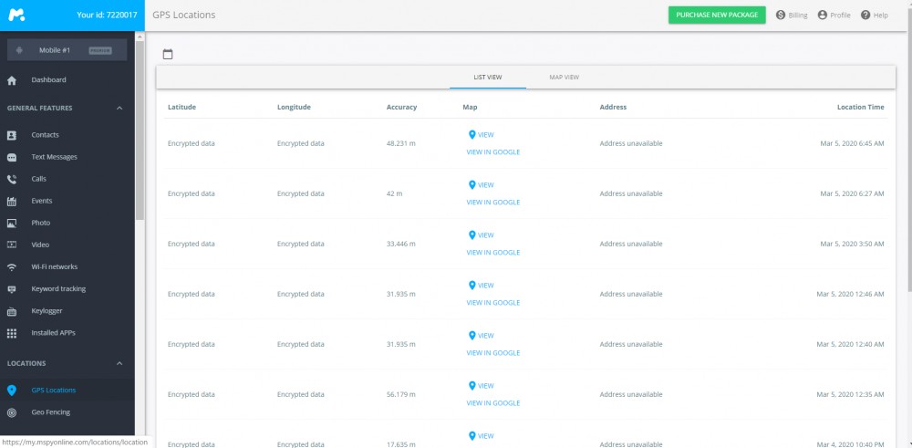Click the Geo Fencing target icon

point(12,412)
